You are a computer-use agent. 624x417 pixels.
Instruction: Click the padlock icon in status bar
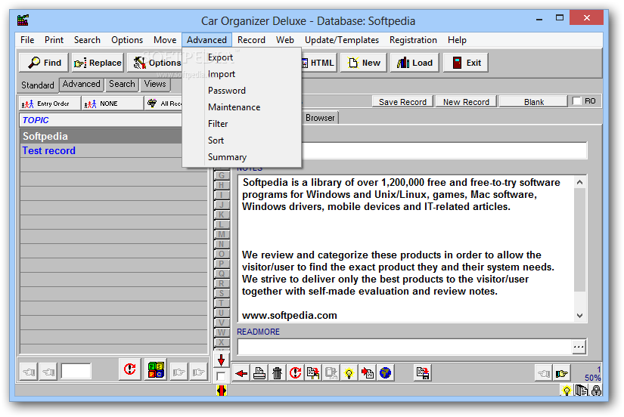click(596, 391)
